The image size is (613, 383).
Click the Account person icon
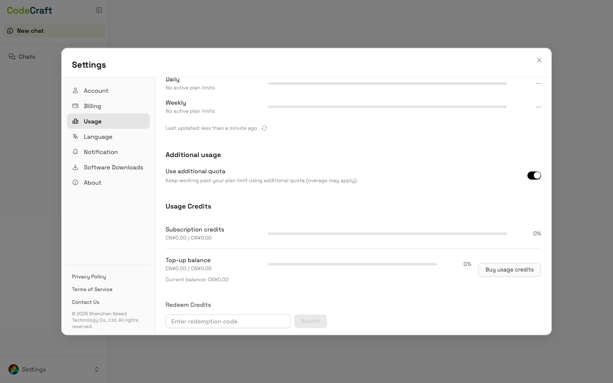point(75,91)
